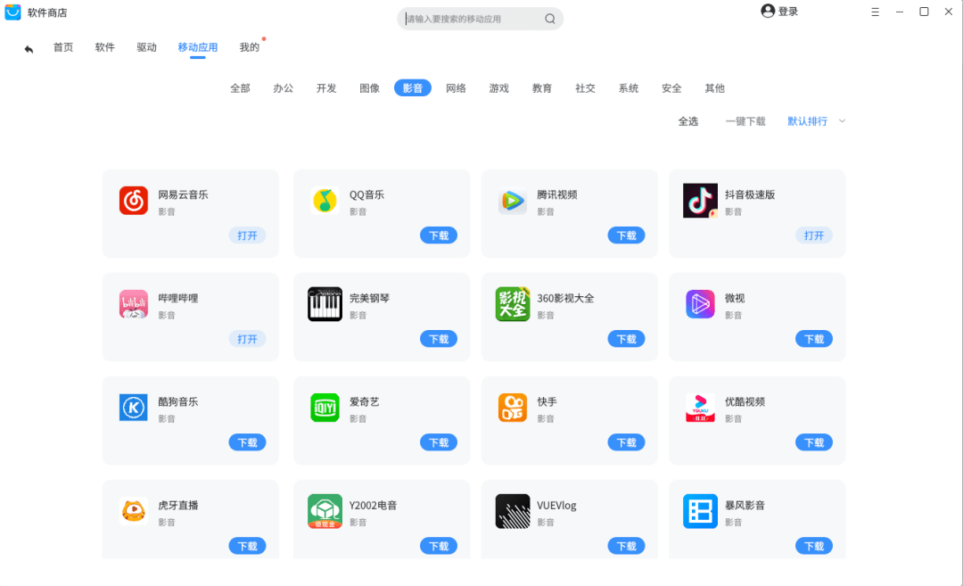Select the 腾讯视频 app icon
This screenshot has width=963, height=586.
tap(512, 201)
